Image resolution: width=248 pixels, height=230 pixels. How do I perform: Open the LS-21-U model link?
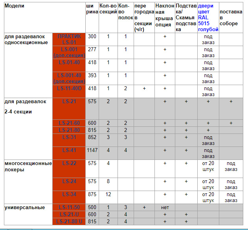tap(69, 214)
